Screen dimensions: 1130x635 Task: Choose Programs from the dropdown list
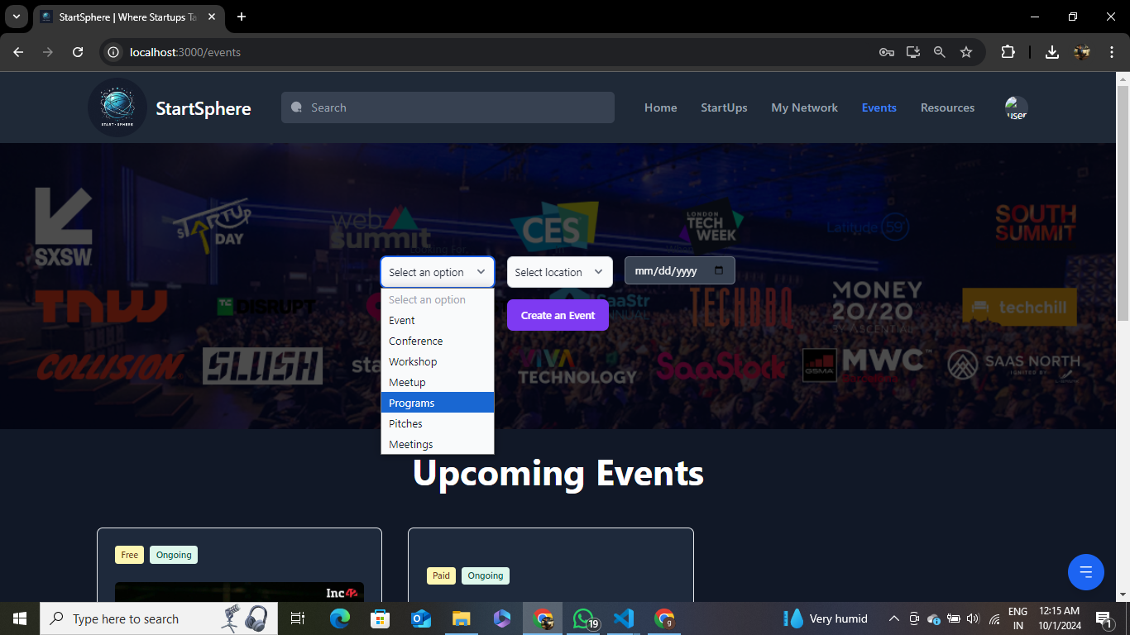438,403
